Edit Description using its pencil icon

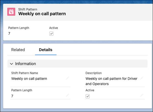142,78
